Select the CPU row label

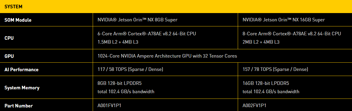point(9,38)
